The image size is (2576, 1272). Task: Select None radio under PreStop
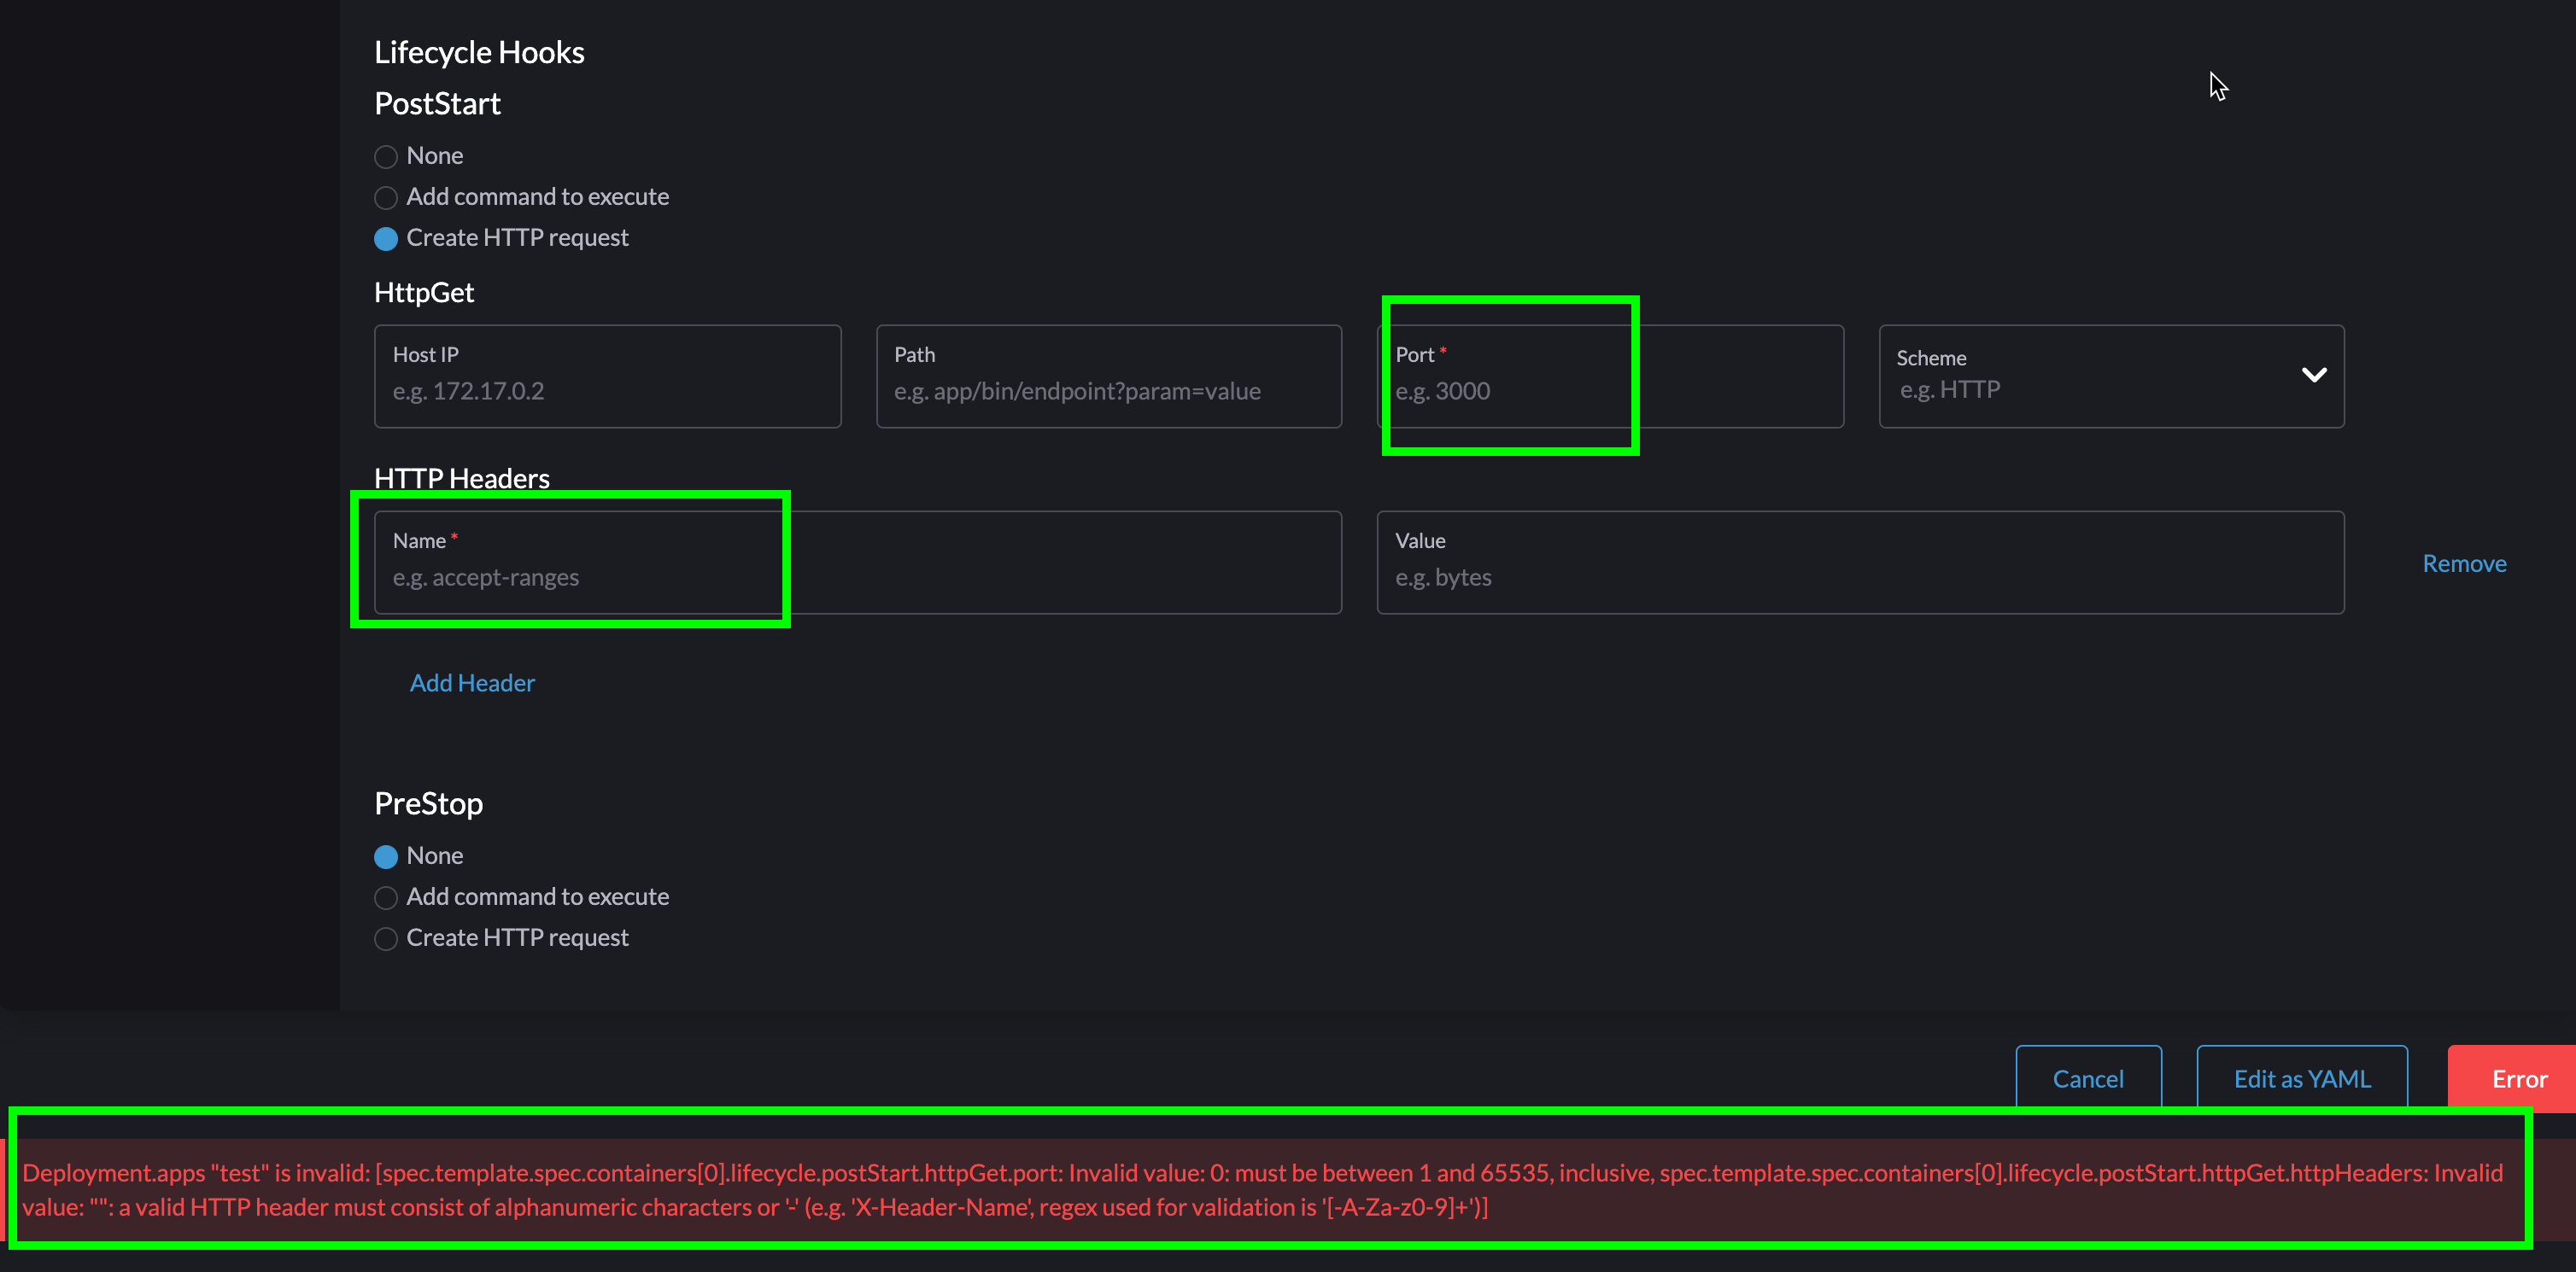pos(385,856)
